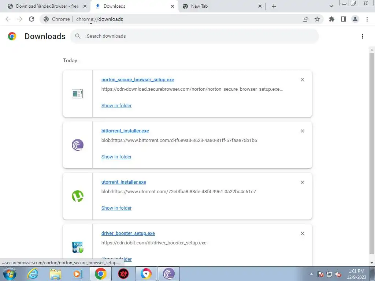
Task: Open the Extensions puzzle icon
Action: [x=332, y=19]
